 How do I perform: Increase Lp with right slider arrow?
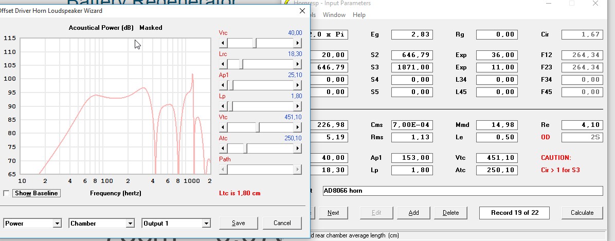[298, 106]
